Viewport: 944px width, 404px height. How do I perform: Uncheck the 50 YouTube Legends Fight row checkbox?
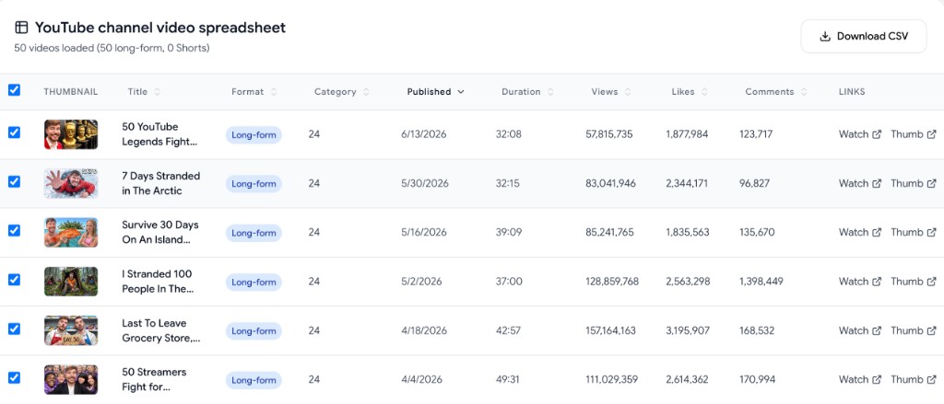[14, 133]
